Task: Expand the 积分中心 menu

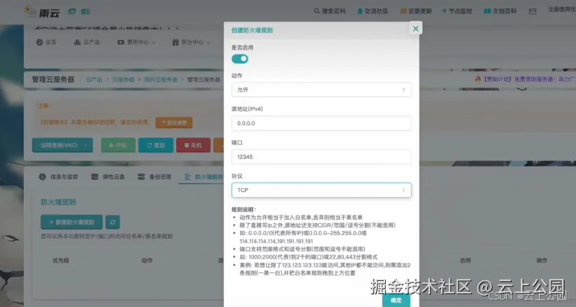Action: click(x=191, y=42)
